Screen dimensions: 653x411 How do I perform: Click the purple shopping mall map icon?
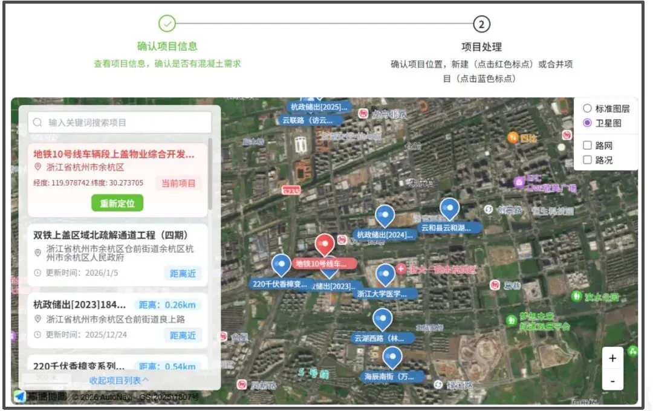point(519,182)
